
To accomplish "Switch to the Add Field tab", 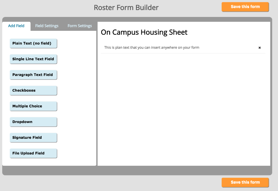I will 16,26.
